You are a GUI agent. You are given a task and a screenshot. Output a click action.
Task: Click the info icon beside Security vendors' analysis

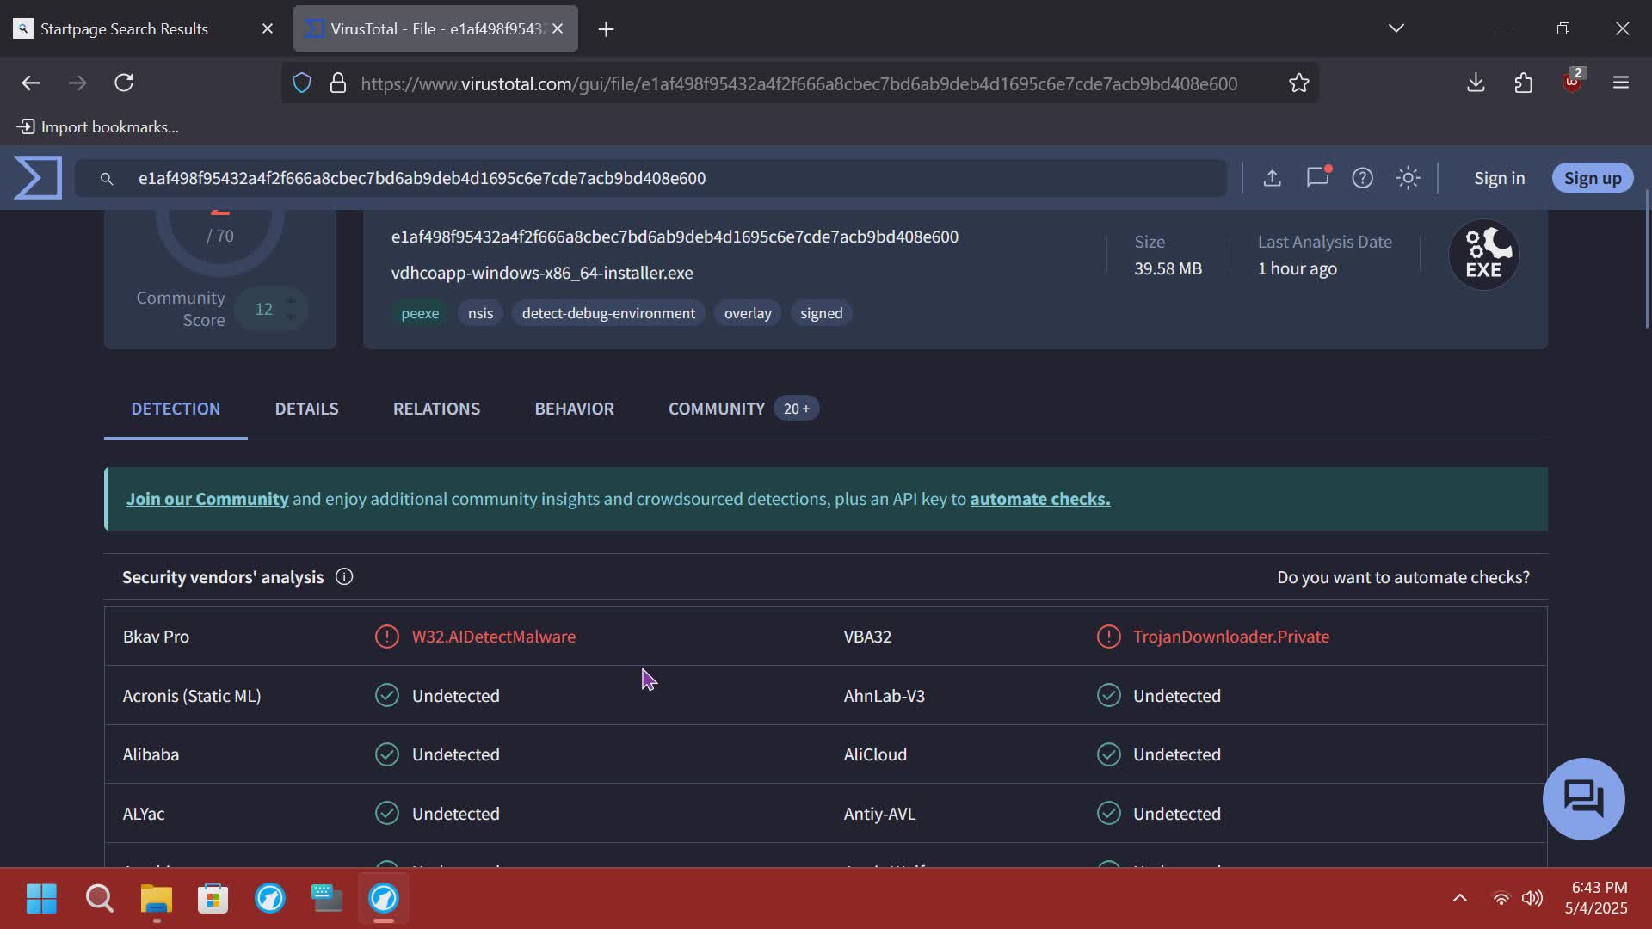tap(344, 577)
